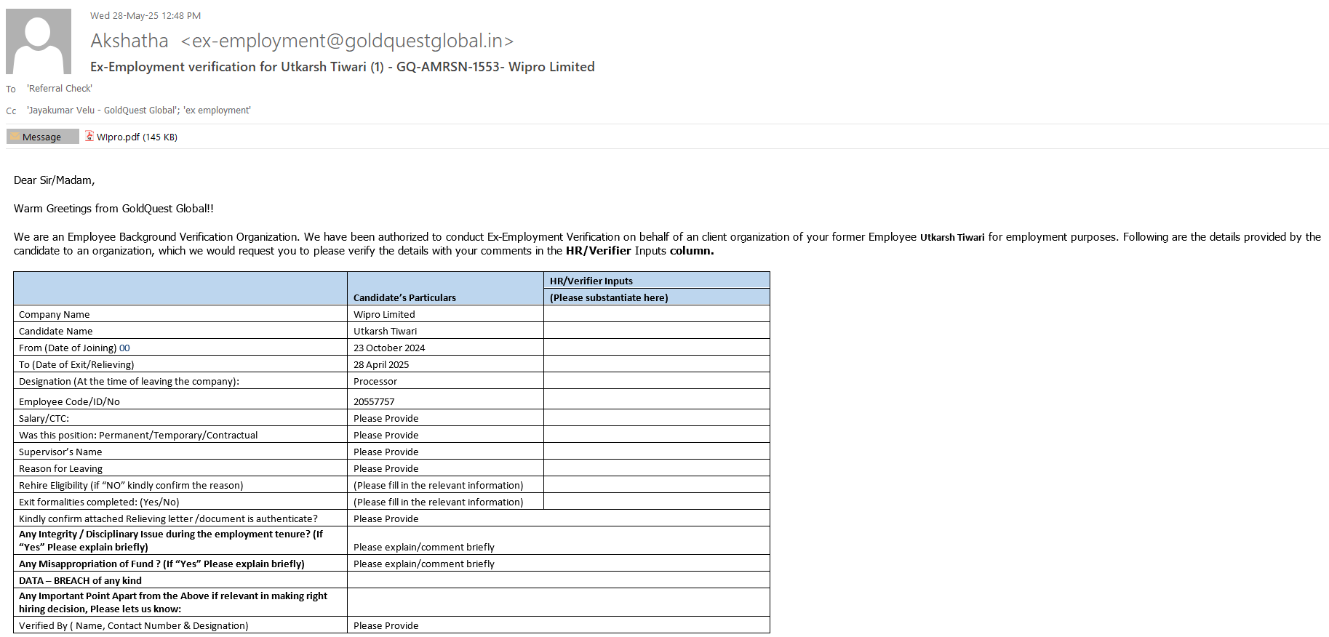Click the 'Employee Code/ID/No' row label

click(x=69, y=401)
